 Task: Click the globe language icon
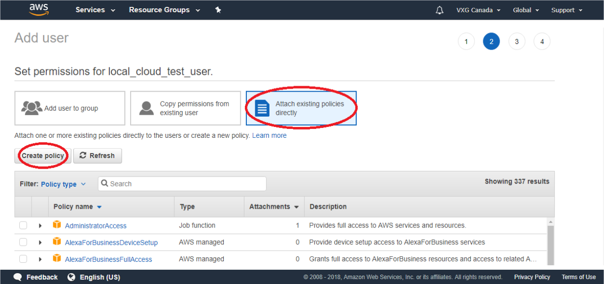(x=71, y=277)
